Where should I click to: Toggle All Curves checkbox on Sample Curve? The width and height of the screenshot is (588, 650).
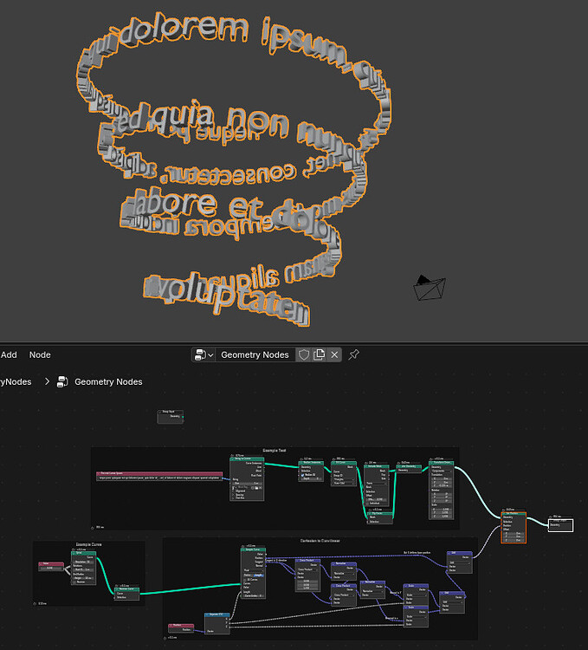coord(245,580)
